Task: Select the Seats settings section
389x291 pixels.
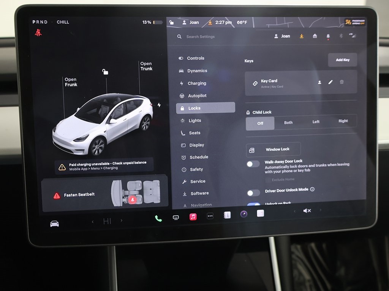Action: click(x=194, y=133)
